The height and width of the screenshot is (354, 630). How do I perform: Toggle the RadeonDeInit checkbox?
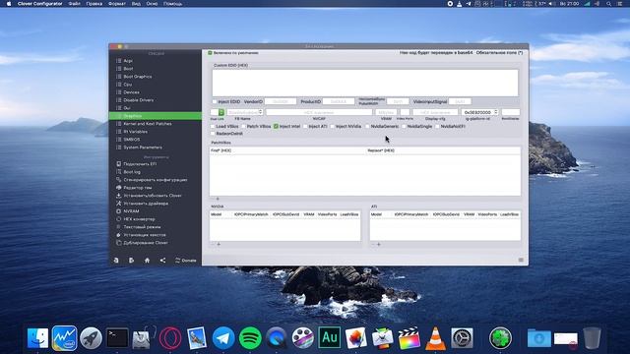click(213, 134)
